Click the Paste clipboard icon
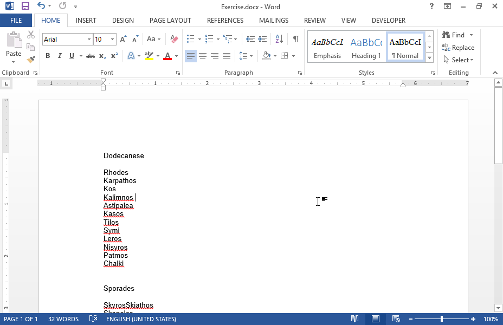 tap(14, 40)
